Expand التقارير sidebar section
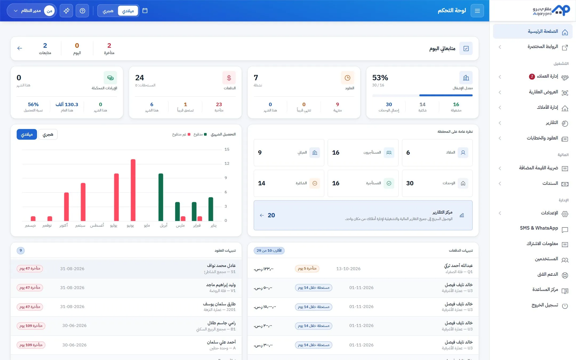Image resolution: width=576 pixels, height=360 pixels. pos(533,123)
